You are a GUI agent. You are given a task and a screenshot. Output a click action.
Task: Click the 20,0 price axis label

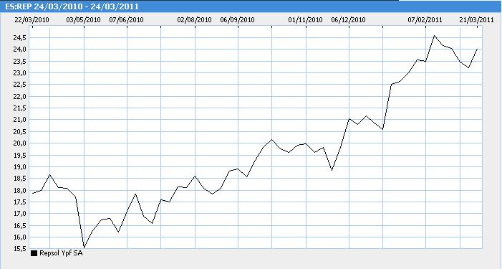(x=19, y=143)
